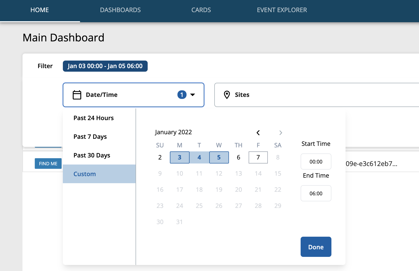This screenshot has width=419, height=271.
Task: Click the filter count badge showing 1
Action: pyautogui.click(x=182, y=95)
